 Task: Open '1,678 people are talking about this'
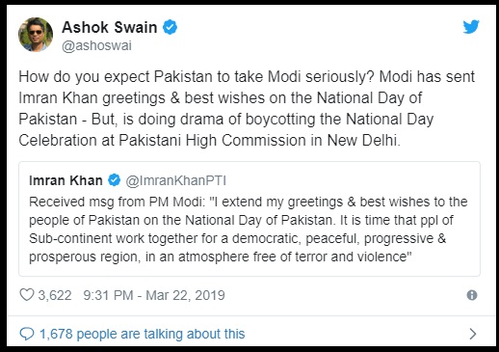143,334
